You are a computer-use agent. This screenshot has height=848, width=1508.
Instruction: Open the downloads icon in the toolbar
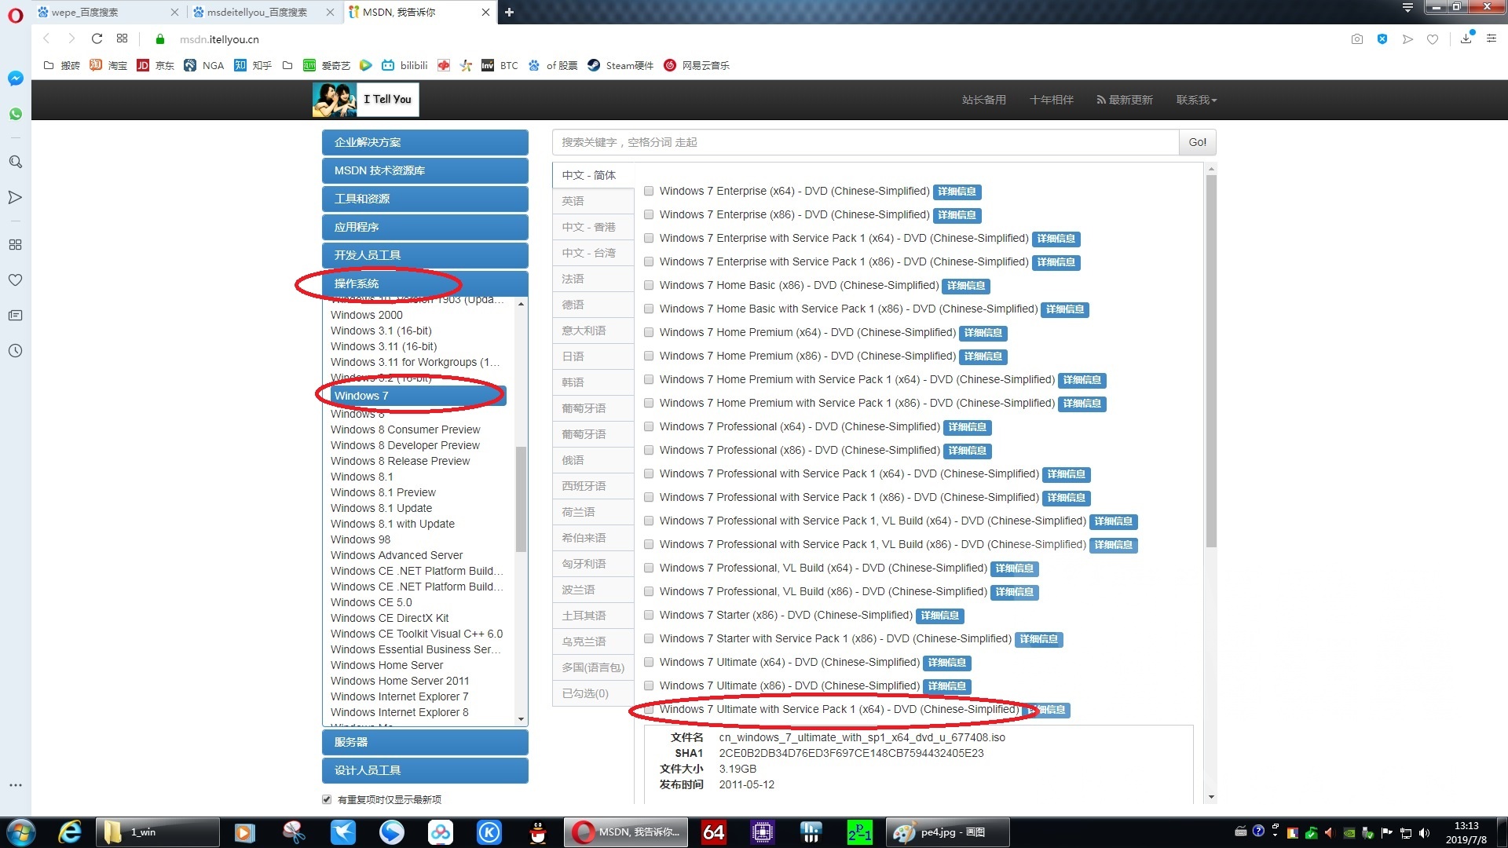pos(1466,38)
